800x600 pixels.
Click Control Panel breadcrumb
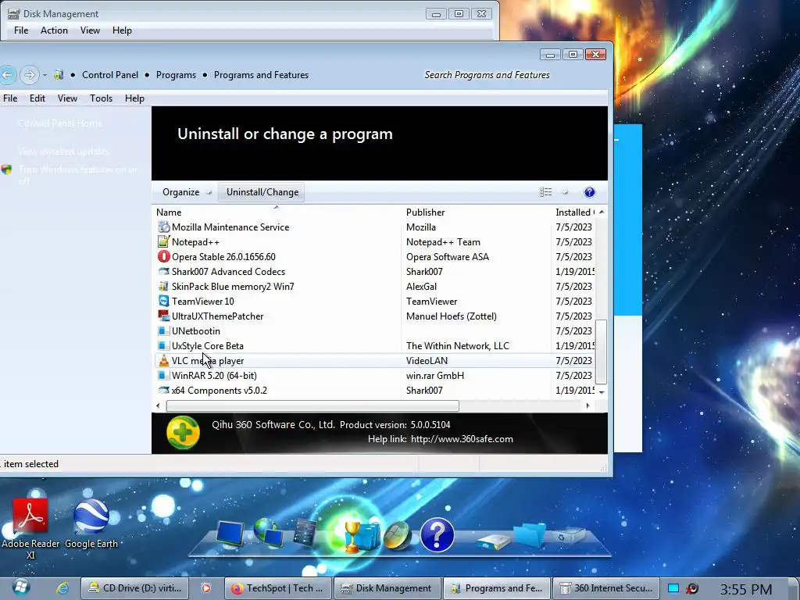tap(110, 75)
